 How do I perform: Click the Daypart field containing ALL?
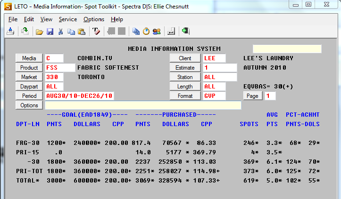(54, 87)
